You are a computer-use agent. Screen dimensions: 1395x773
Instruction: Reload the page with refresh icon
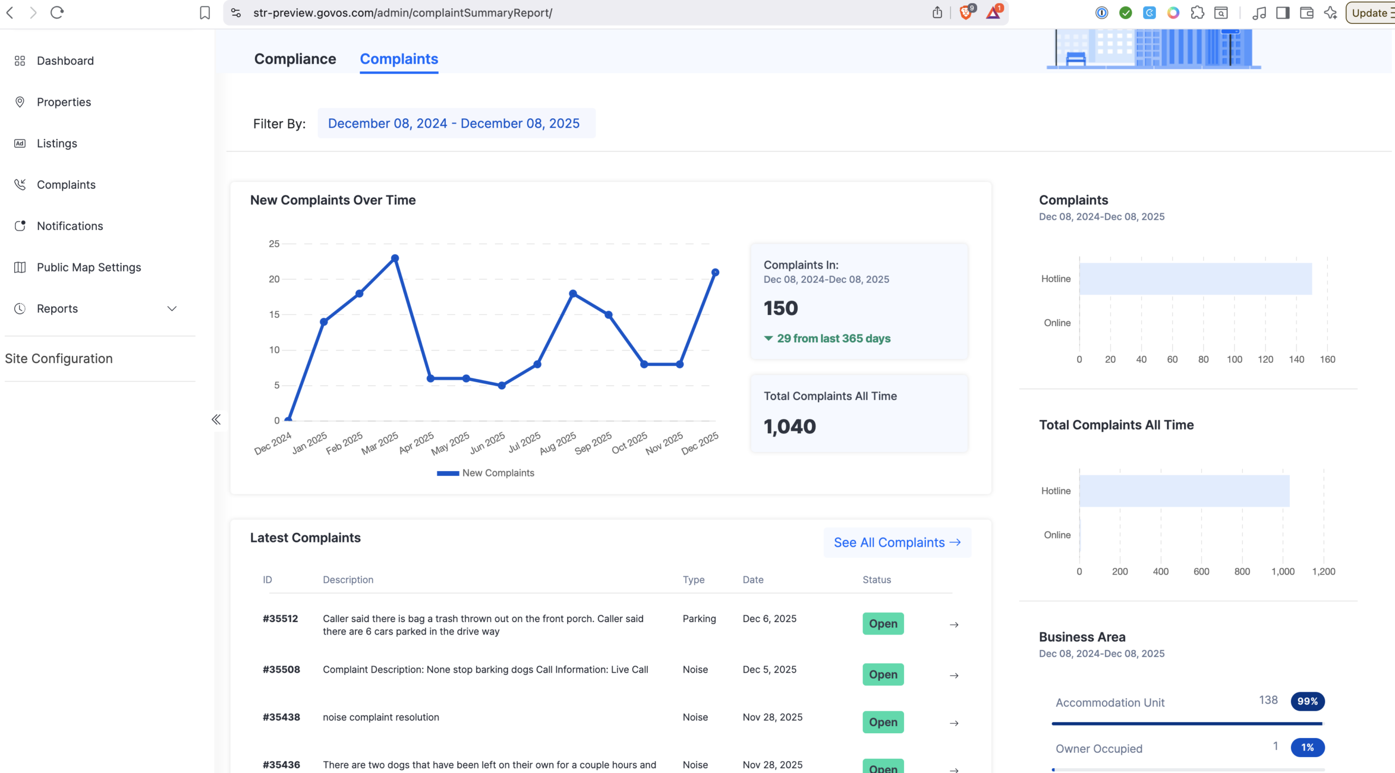pyautogui.click(x=57, y=13)
